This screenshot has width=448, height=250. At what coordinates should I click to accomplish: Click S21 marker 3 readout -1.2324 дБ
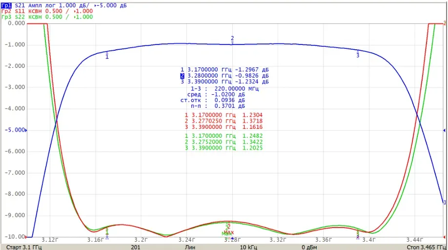(252, 82)
